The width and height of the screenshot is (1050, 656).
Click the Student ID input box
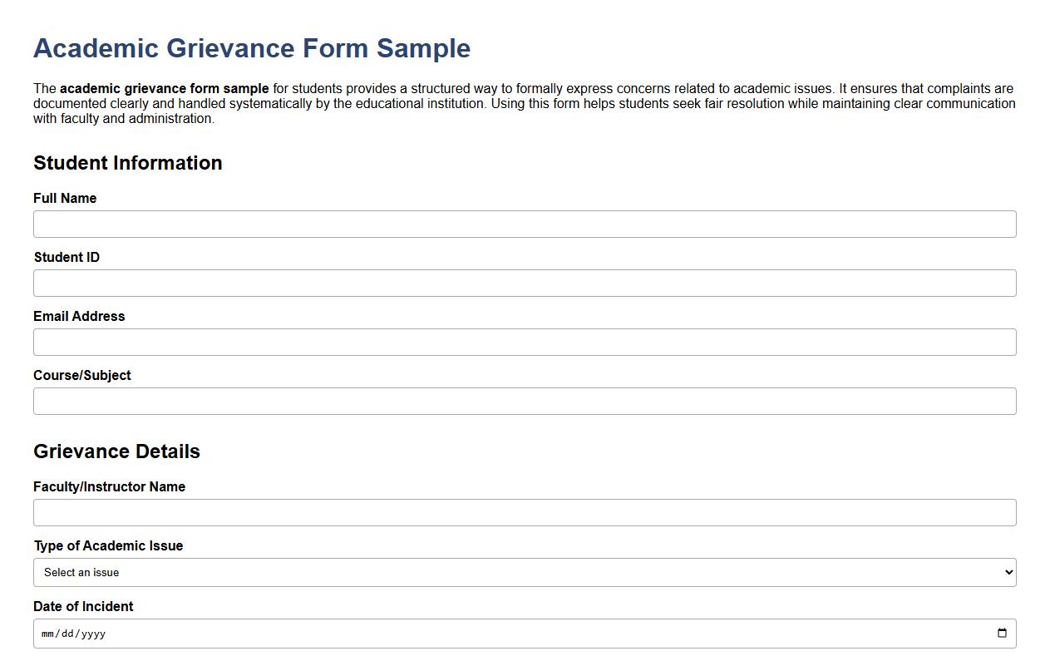point(524,283)
